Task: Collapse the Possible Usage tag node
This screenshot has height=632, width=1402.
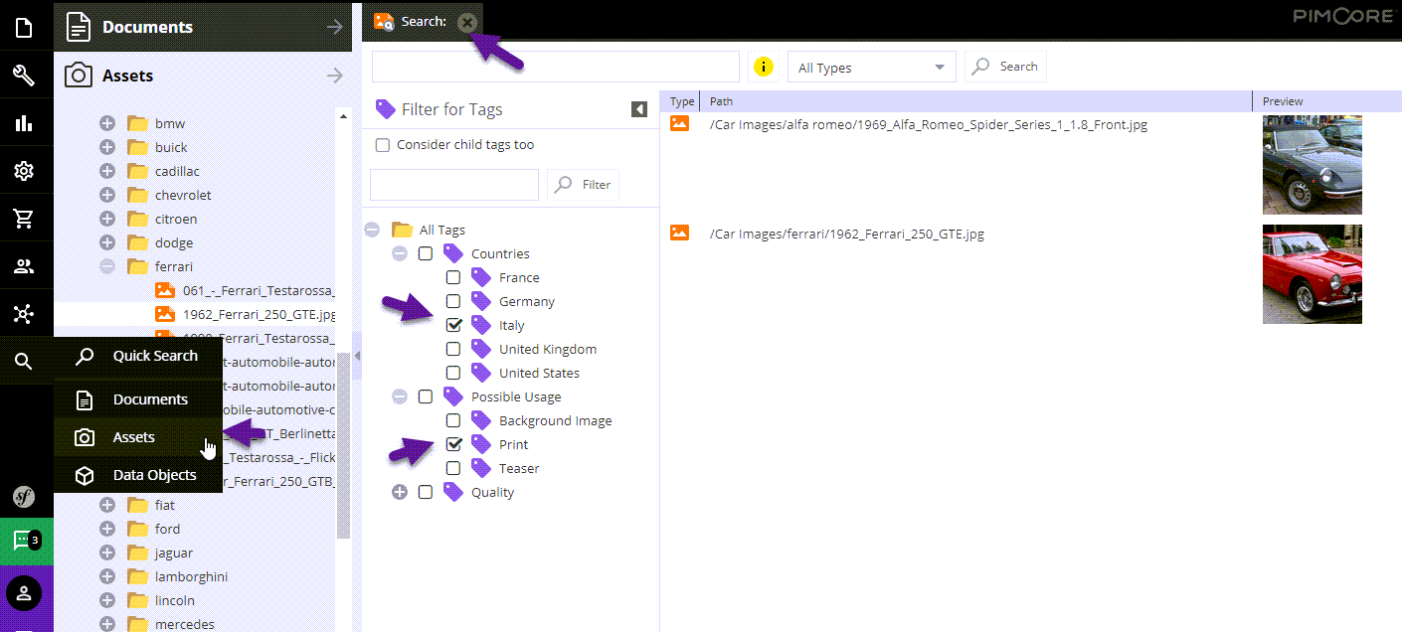Action: click(x=400, y=396)
